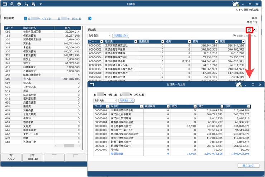The height and width of the screenshot is (177, 265).
Task: Select 埼玉商事株式会社 row in the popup table
Action: (172, 126)
